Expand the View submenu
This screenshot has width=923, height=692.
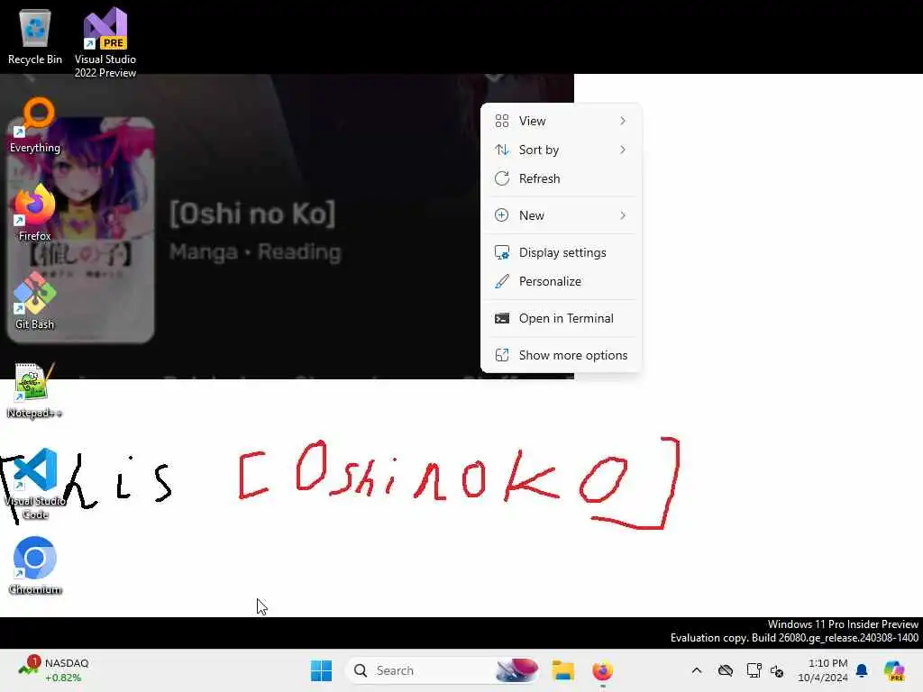tap(561, 121)
